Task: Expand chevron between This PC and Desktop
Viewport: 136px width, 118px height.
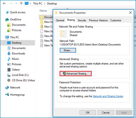Action: click(45, 4)
